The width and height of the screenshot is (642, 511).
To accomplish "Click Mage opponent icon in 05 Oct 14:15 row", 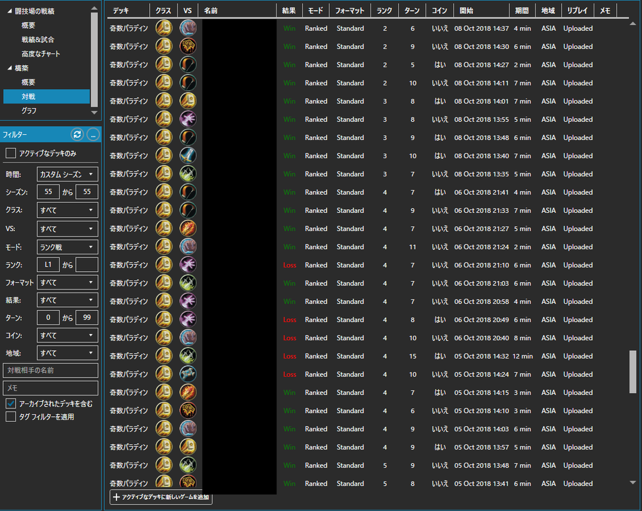I will click(188, 392).
